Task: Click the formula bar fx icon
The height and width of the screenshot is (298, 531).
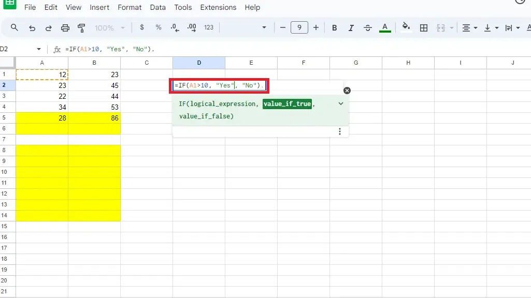Action: click(57, 49)
